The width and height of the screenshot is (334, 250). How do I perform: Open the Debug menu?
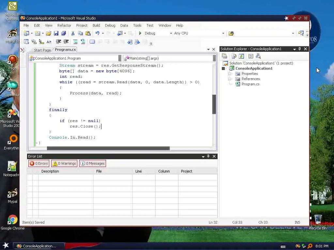(x=110, y=25)
